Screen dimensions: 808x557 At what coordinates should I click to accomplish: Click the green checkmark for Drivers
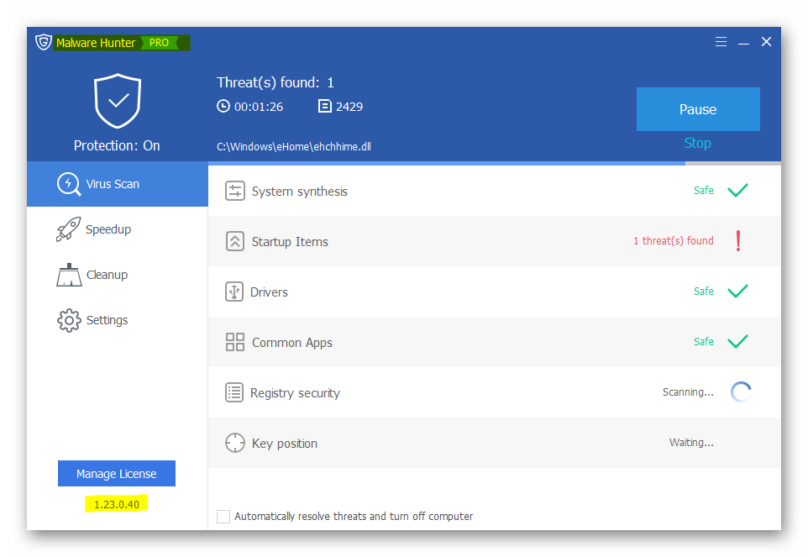point(738,292)
